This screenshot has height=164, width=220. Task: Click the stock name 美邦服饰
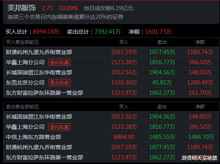coord(22,8)
